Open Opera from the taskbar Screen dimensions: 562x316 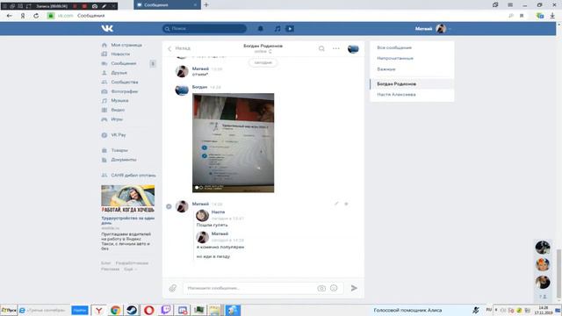148,310
